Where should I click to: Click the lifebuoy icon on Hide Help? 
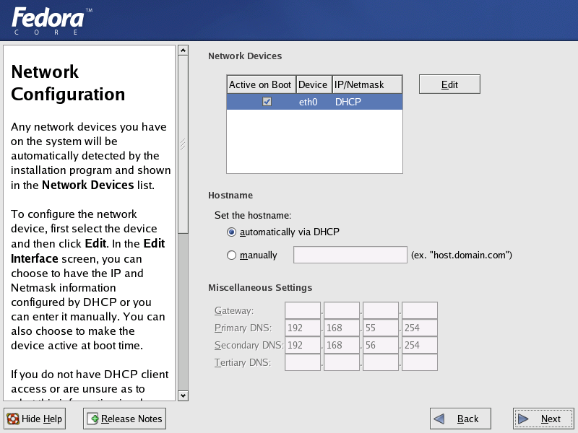click(x=13, y=419)
